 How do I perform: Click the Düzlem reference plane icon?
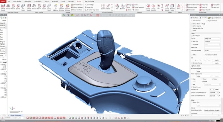click(x=103, y=6)
